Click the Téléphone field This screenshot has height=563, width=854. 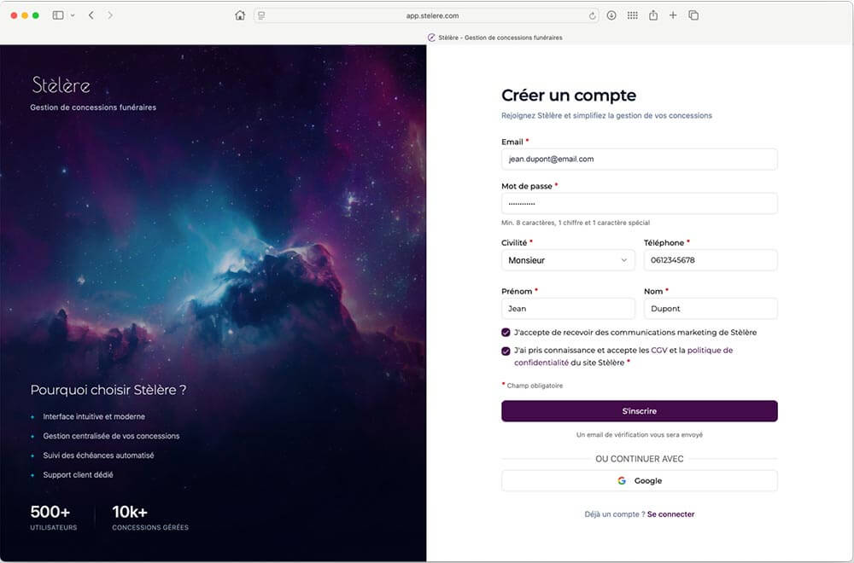click(x=711, y=260)
